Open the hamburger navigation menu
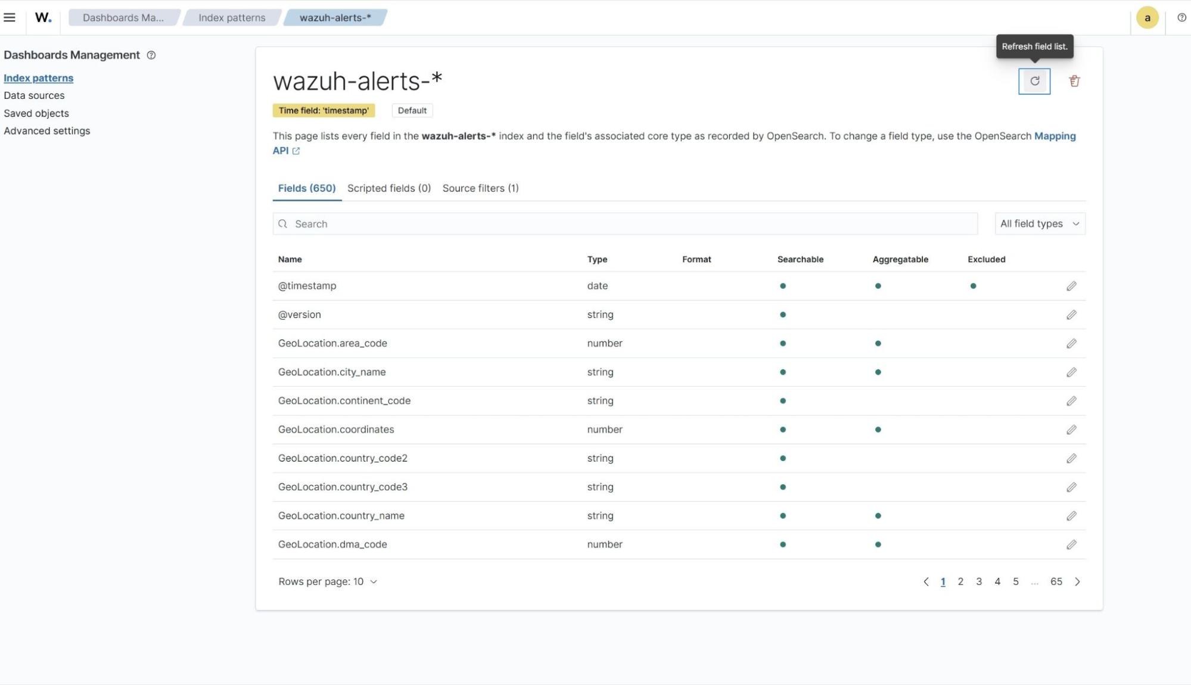The height and width of the screenshot is (685, 1191). pos(10,17)
